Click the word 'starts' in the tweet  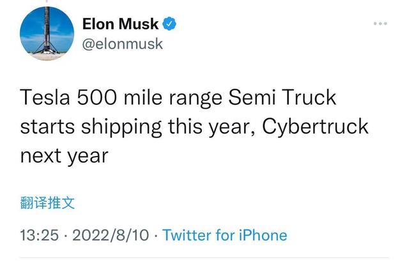coord(47,127)
